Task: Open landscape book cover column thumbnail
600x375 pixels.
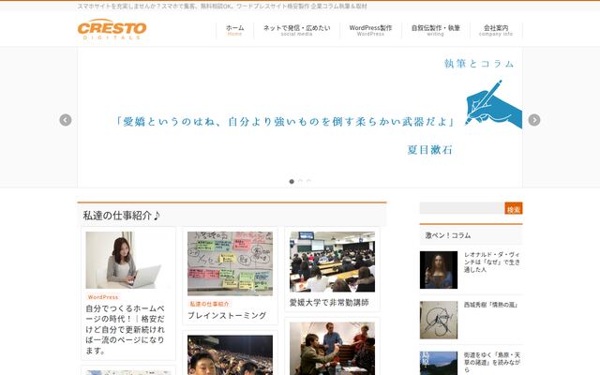Action: (439, 364)
